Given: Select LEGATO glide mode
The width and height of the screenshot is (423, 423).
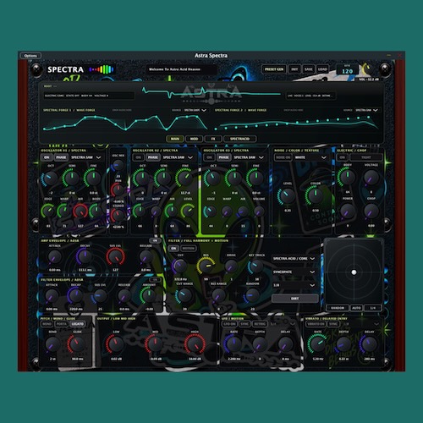Looking at the screenshot, I should pos(77,324).
